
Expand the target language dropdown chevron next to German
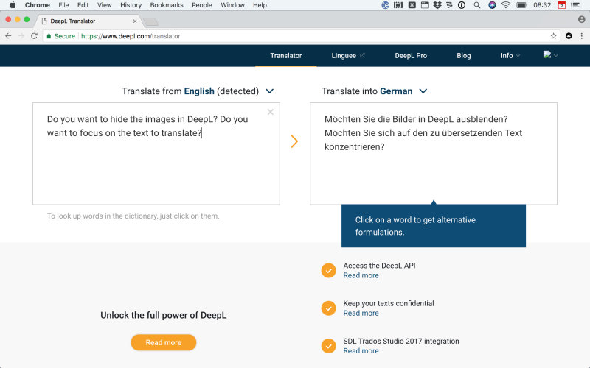[423, 91]
